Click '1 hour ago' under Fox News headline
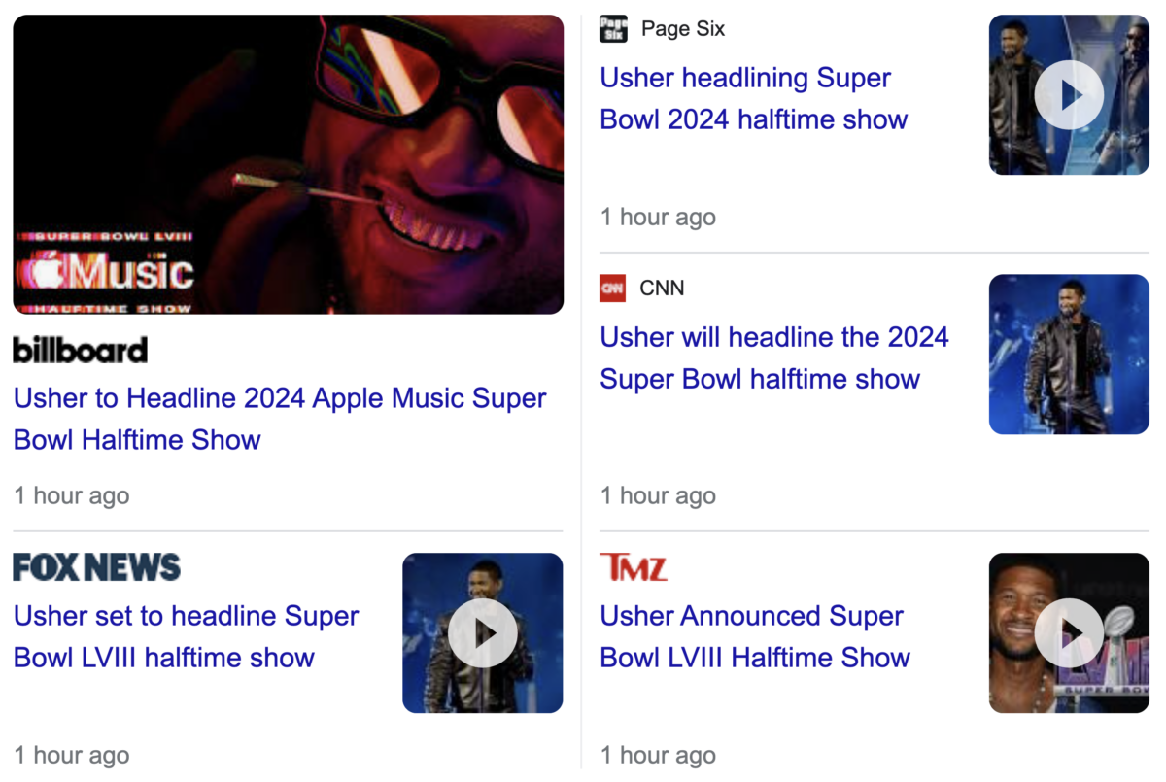Image resolution: width=1166 pixels, height=782 pixels. [x=72, y=755]
